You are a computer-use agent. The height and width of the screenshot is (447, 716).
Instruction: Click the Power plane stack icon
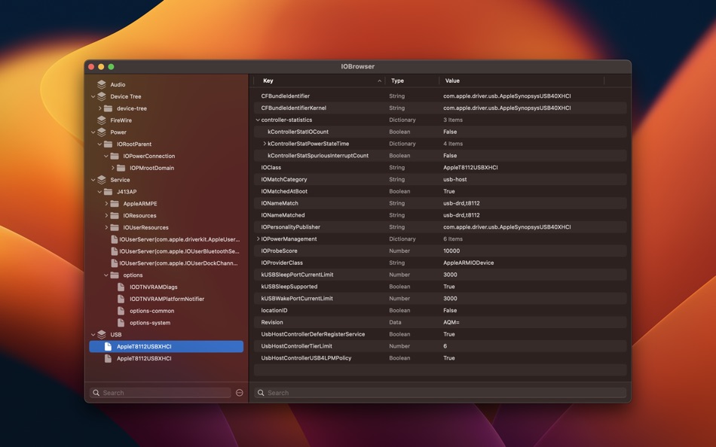point(102,132)
